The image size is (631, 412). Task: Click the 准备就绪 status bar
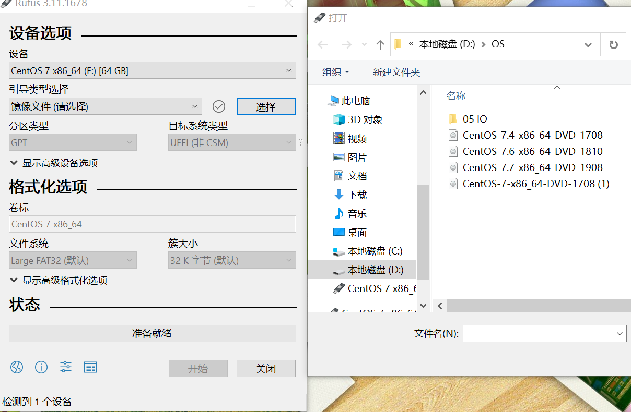[x=153, y=333]
